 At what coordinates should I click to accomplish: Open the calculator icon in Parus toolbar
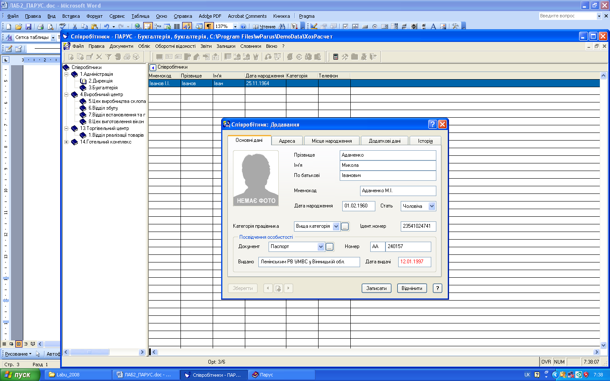pyautogui.click(x=335, y=57)
